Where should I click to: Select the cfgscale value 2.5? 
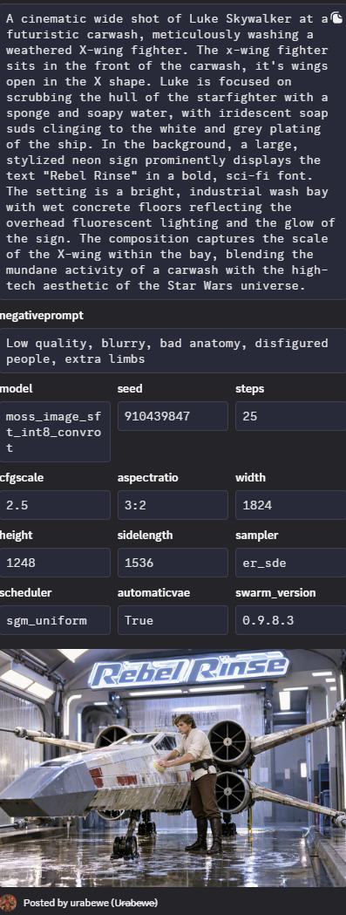(55, 505)
